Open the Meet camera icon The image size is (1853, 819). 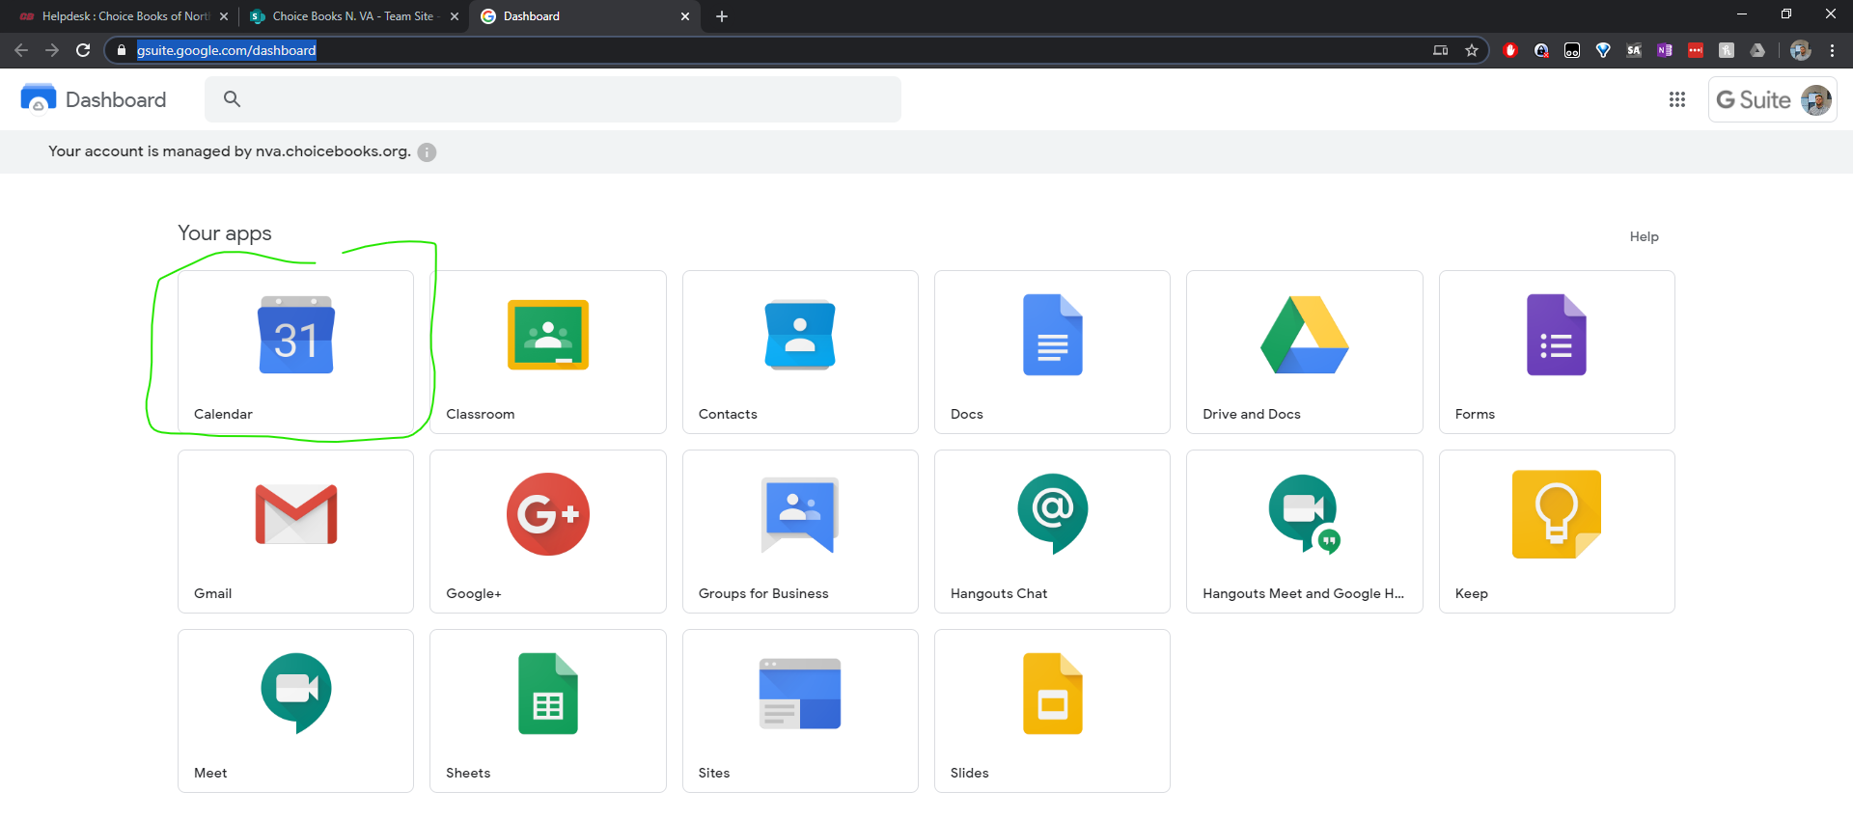295,694
